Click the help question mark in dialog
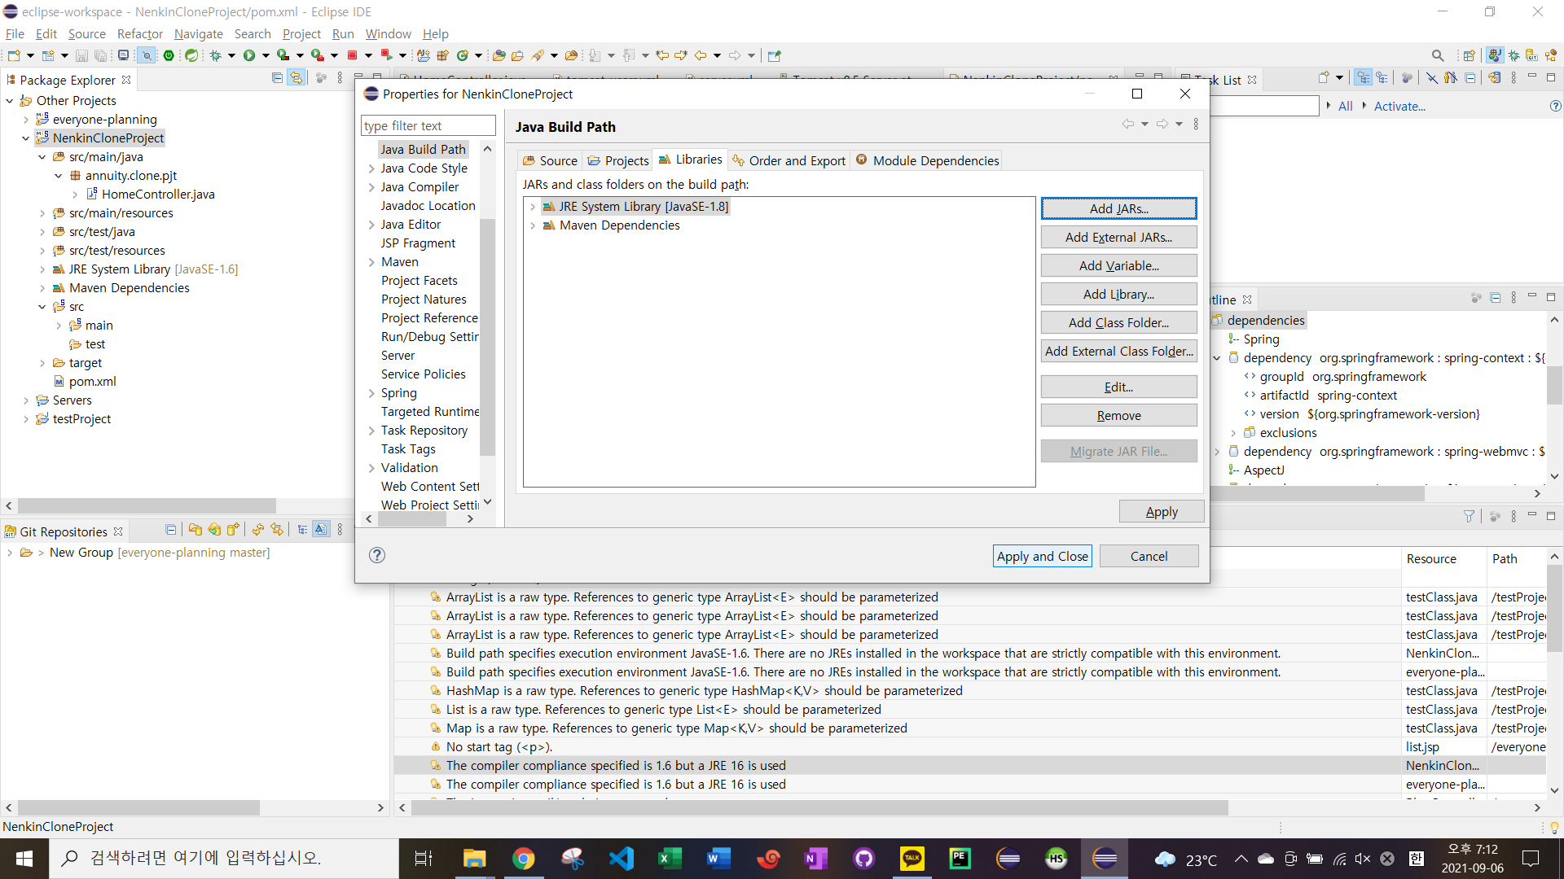1564x879 pixels. pyautogui.click(x=376, y=555)
